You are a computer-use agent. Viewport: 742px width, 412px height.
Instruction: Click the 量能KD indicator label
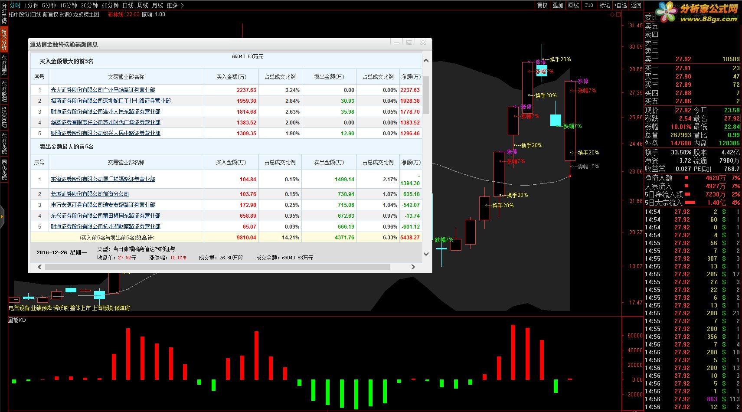[x=17, y=320]
